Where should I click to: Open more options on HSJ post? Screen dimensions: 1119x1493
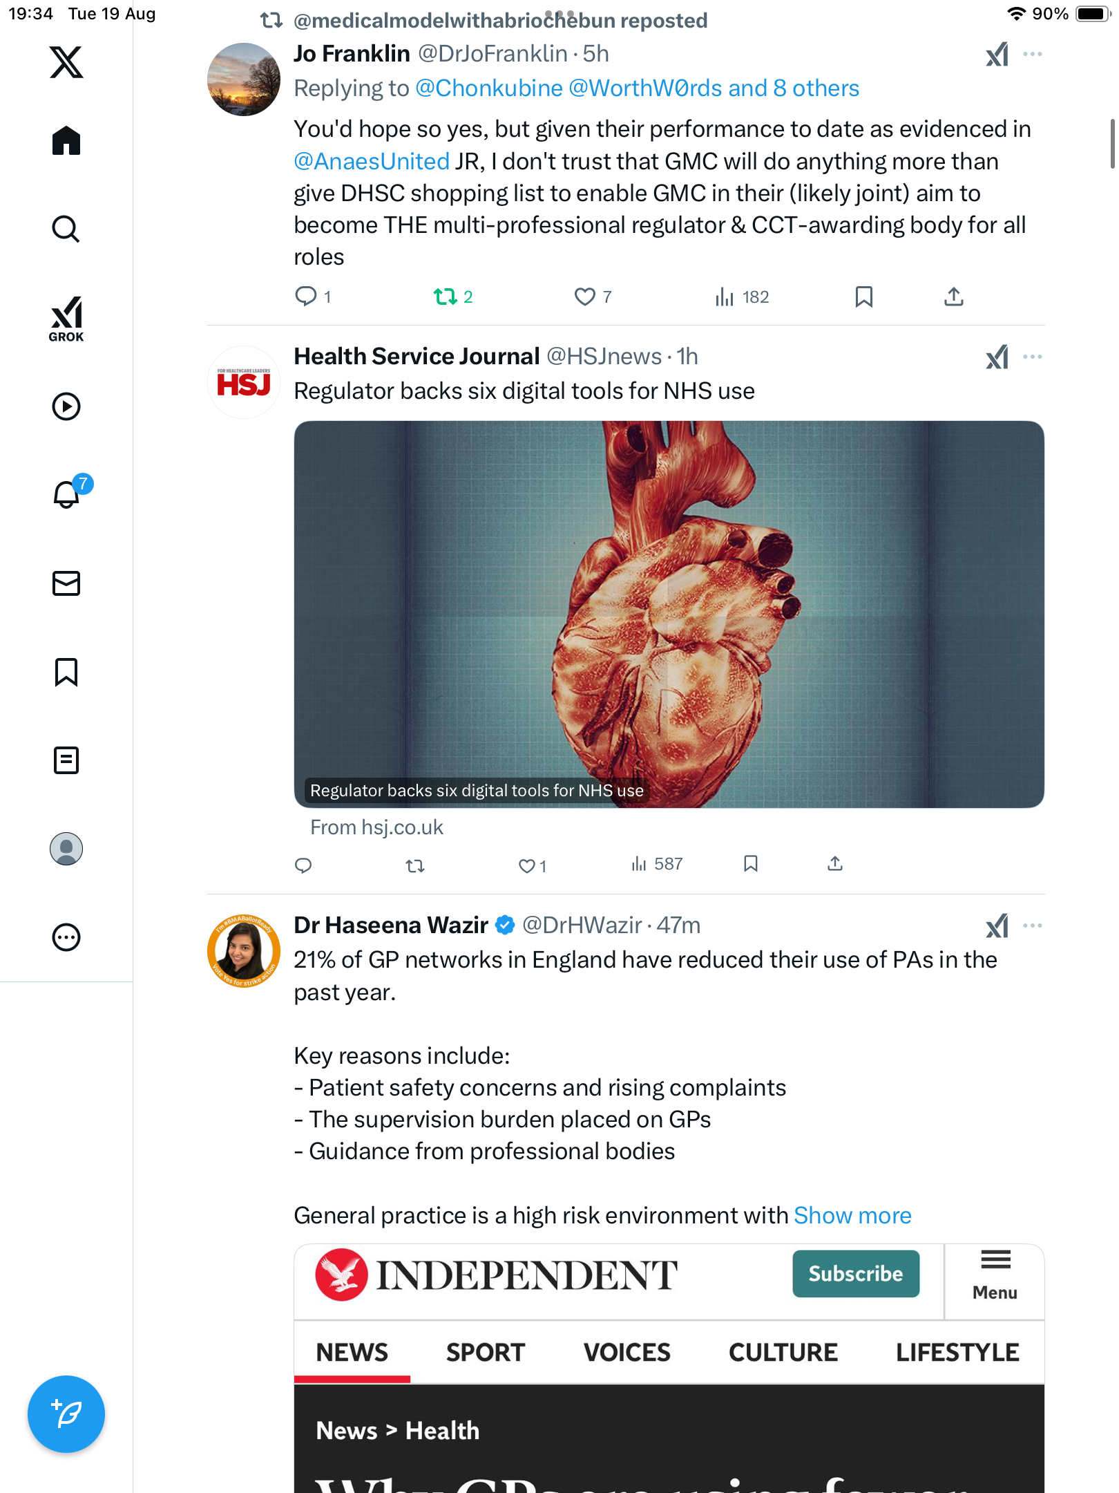coord(1033,357)
